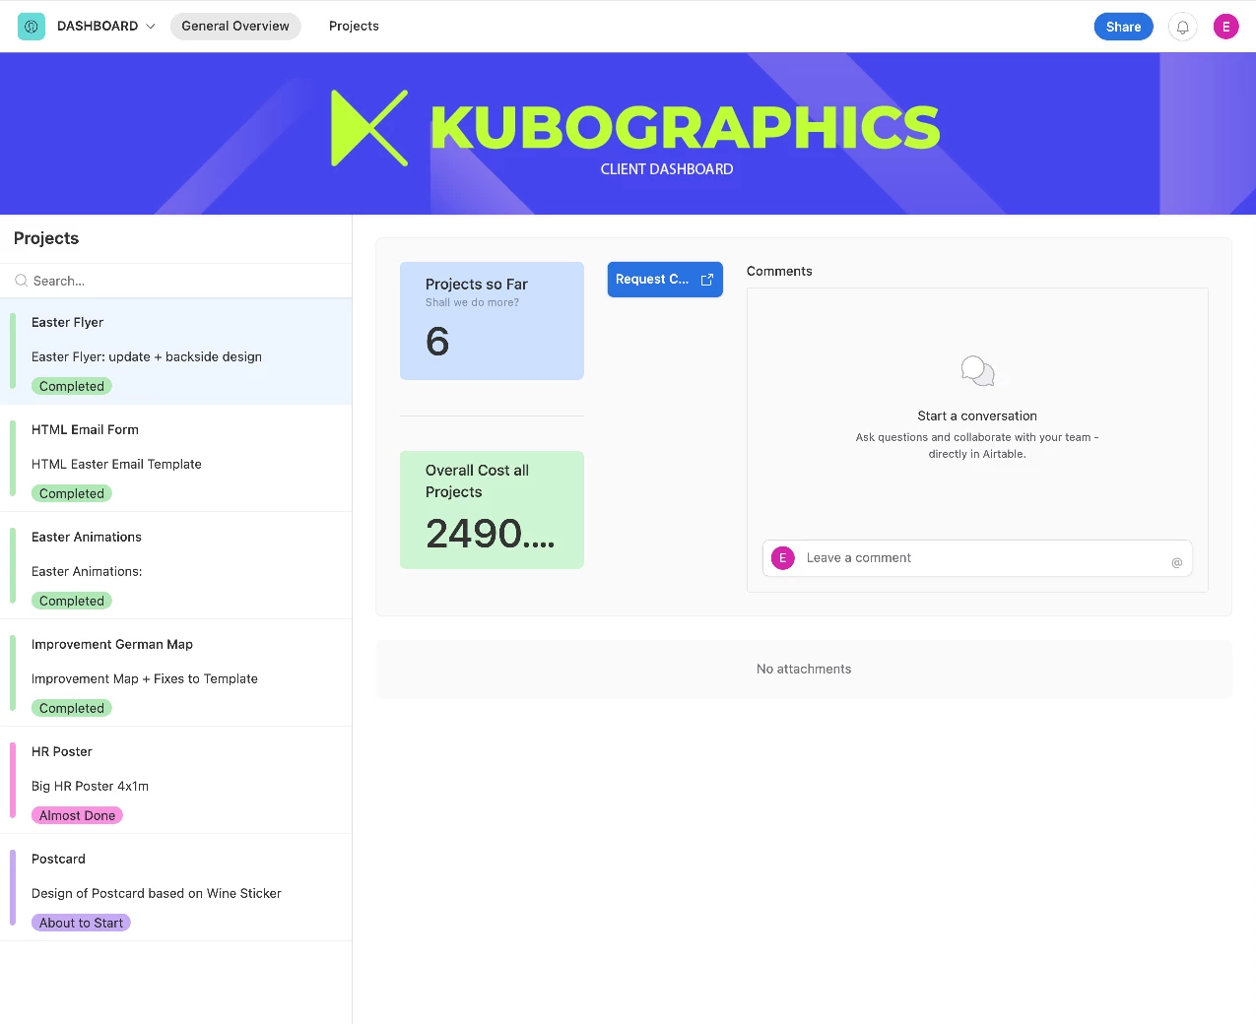Click 'Easter Flyer: update + backside design' text
This screenshot has height=1024, width=1256.
147,356
